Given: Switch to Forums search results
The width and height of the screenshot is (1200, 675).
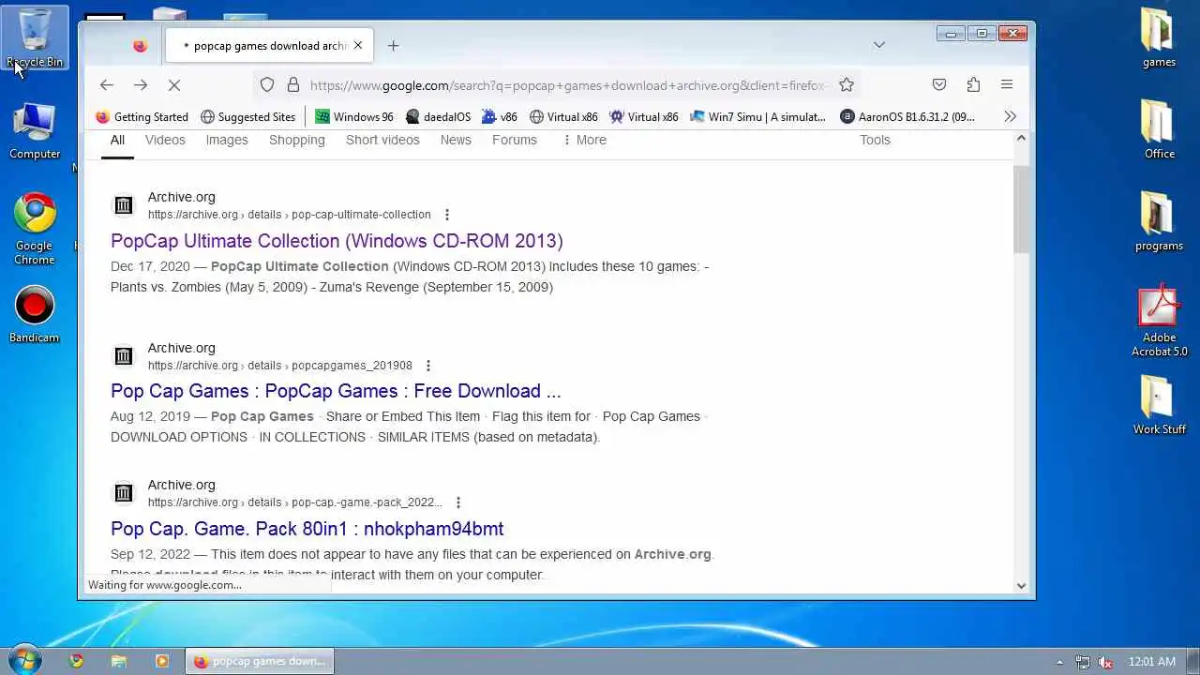Looking at the screenshot, I should pos(515,140).
